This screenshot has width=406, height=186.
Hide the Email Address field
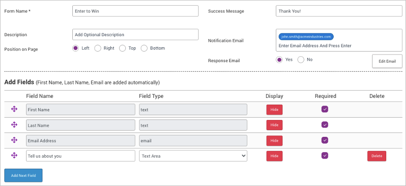click(x=274, y=141)
